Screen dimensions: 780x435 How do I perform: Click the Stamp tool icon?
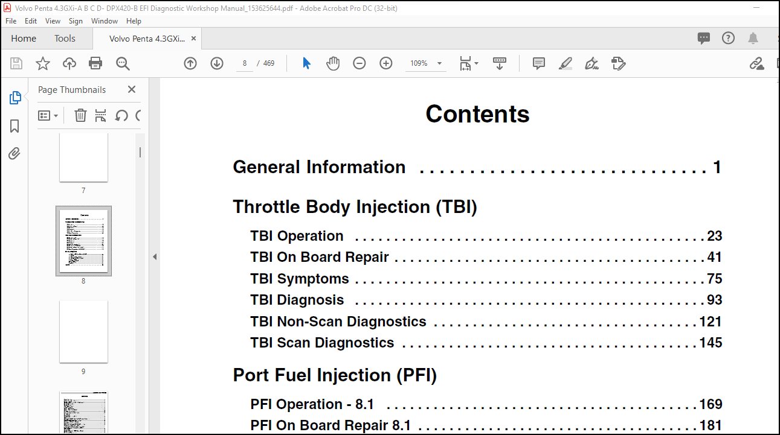coord(618,63)
